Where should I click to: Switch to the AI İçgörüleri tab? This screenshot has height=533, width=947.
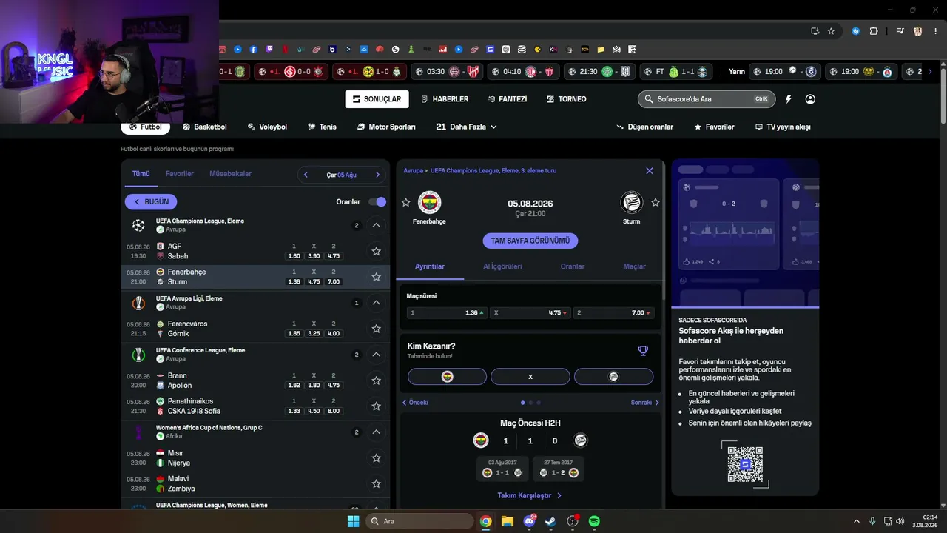click(x=502, y=266)
